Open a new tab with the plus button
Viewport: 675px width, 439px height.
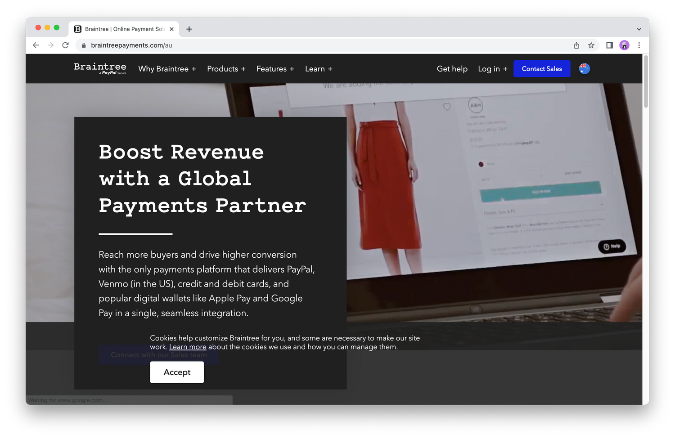189,29
